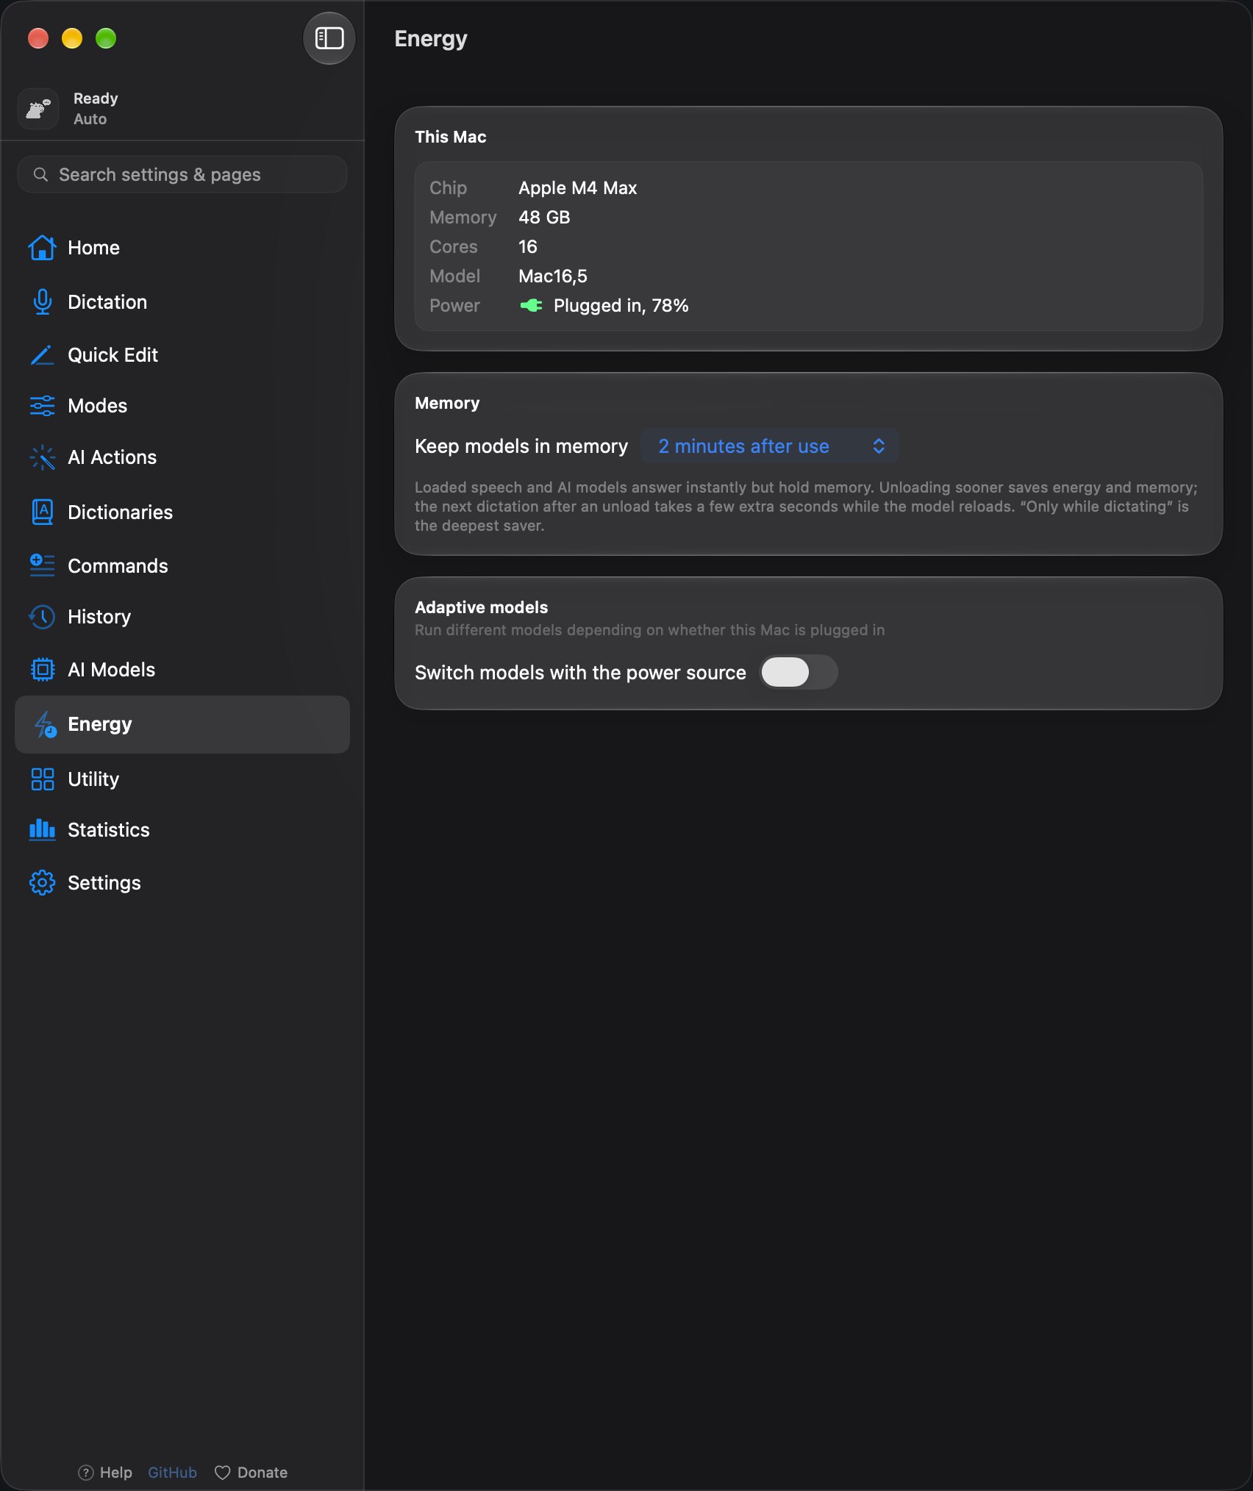This screenshot has height=1491, width=1253.
Task: Click the Quick Edit pencil icon
Action: [x=42, y=355]
